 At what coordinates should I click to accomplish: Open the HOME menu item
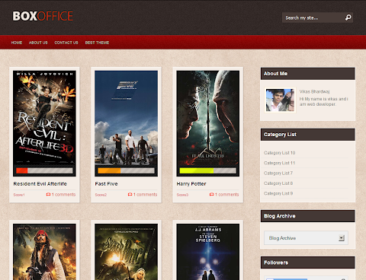(x=17, y=43)
